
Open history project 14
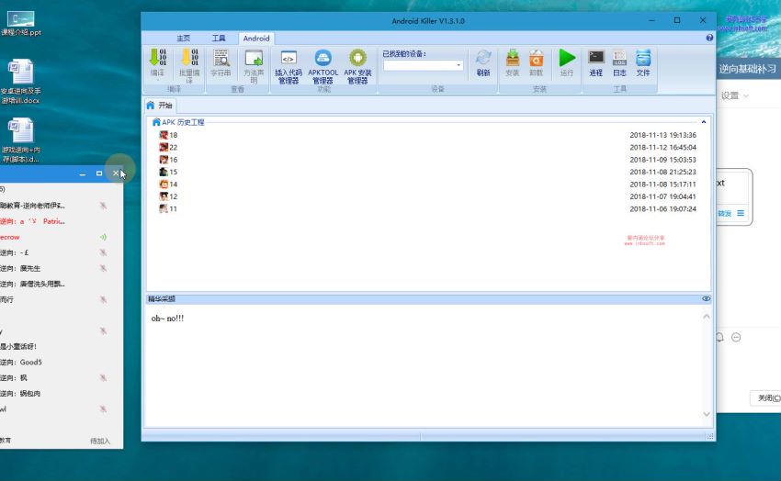point(168,184)
